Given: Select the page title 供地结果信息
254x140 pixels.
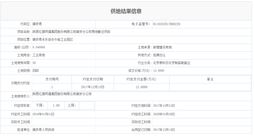Looking at the screenshot, I should coord(126,11).
